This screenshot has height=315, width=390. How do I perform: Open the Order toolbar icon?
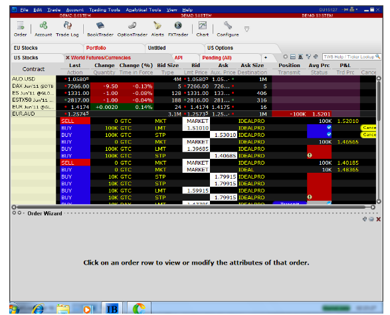pos(20,29)
